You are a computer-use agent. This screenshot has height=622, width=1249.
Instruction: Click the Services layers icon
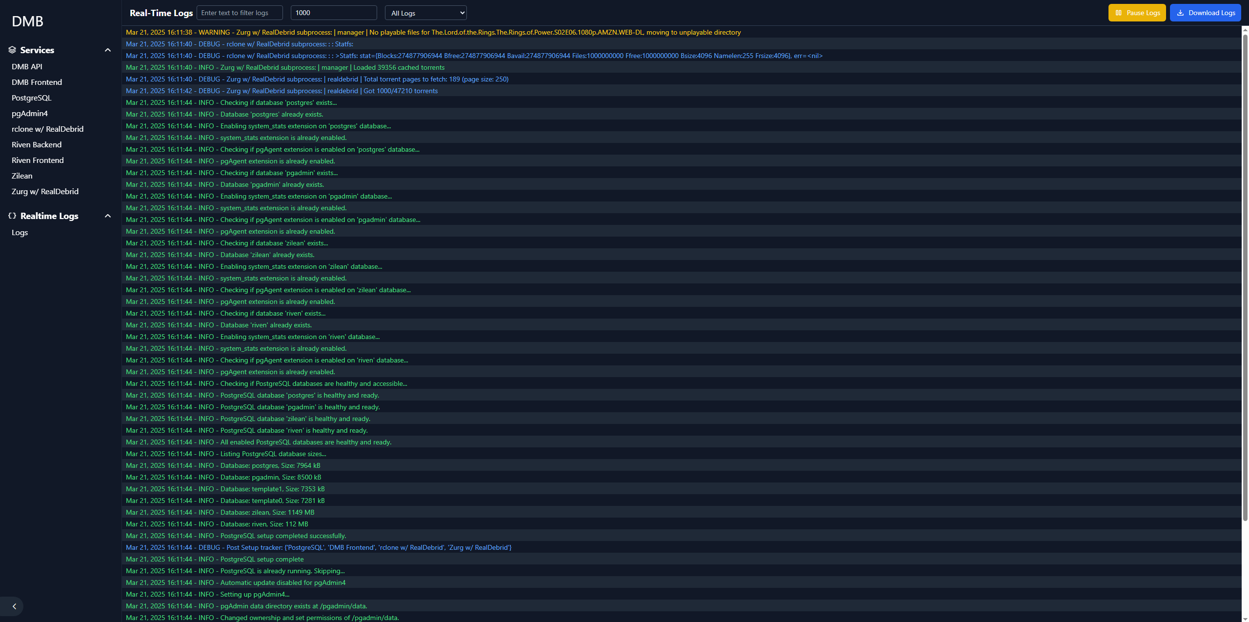[x=12, y=50]
